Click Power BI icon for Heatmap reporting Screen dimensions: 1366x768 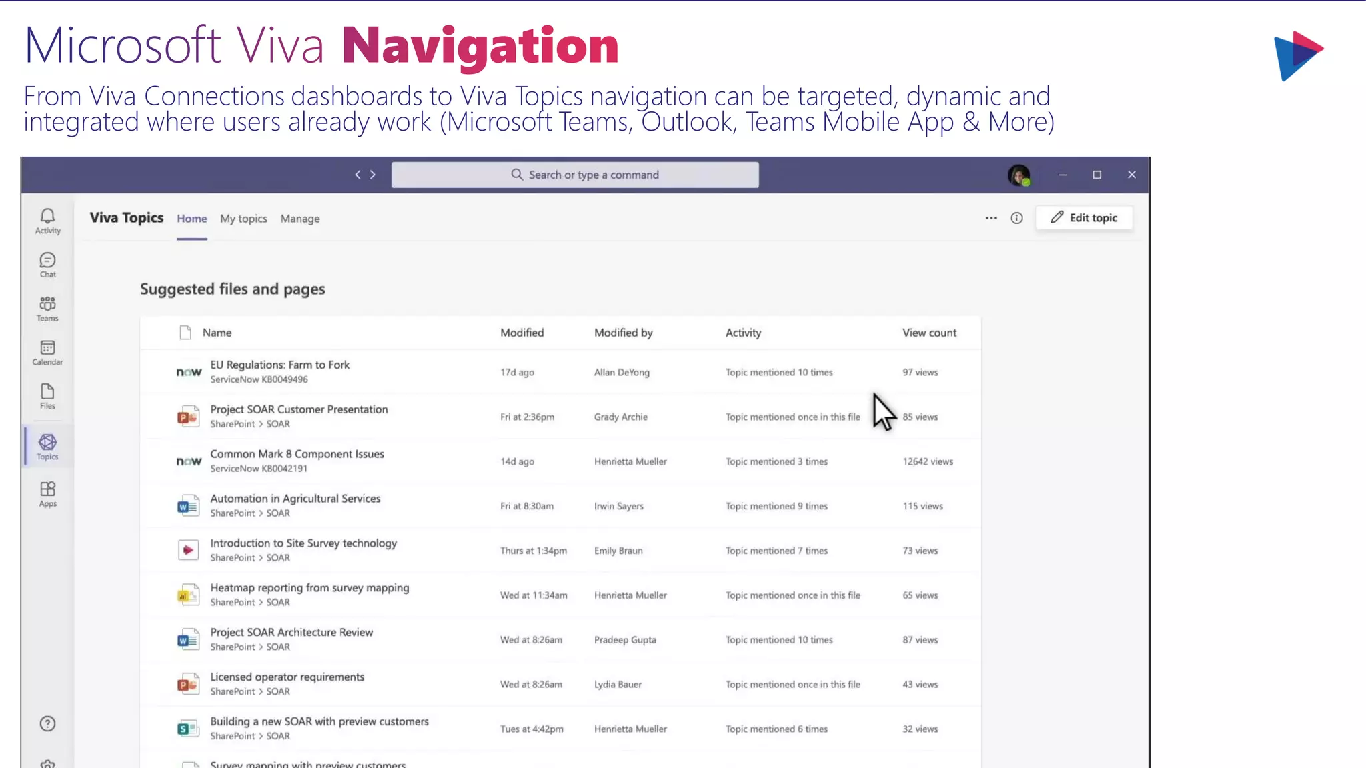click(x=188, y=595)
